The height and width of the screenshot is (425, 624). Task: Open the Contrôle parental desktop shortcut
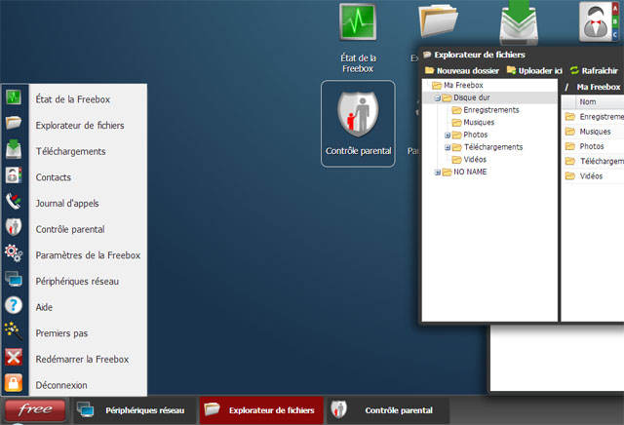[358, 124]
